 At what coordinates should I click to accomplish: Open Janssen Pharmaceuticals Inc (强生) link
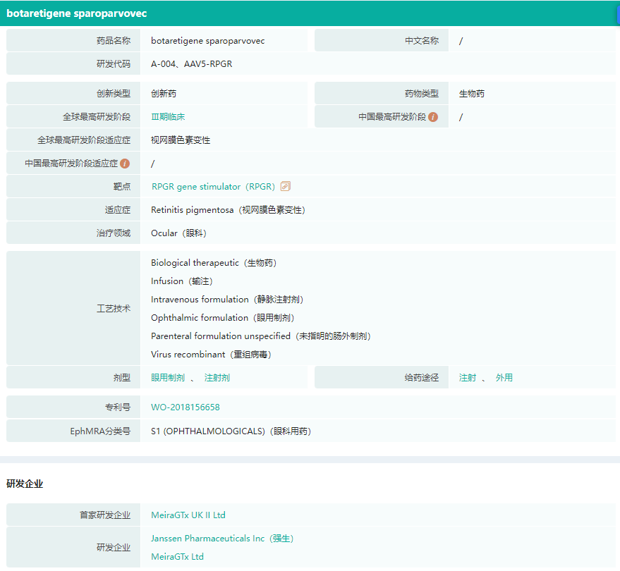(222, 539)
